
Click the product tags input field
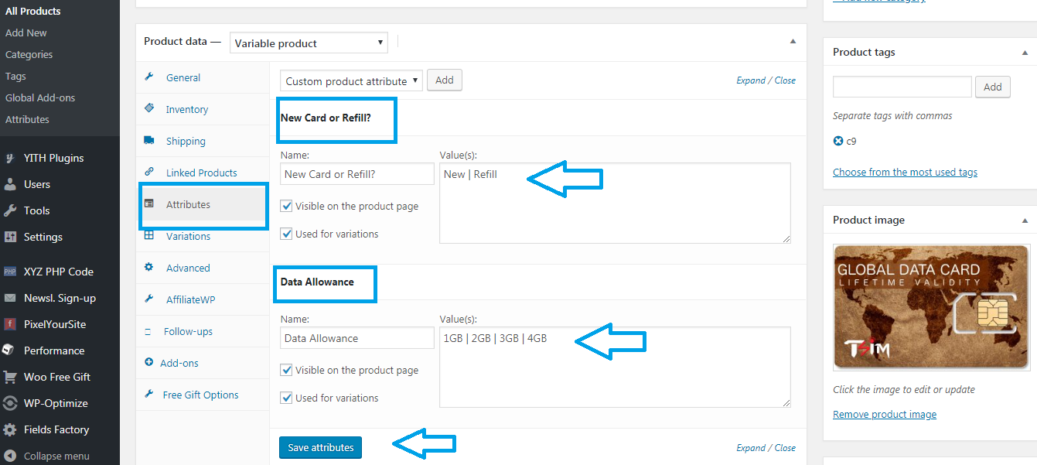coord(902,87)
